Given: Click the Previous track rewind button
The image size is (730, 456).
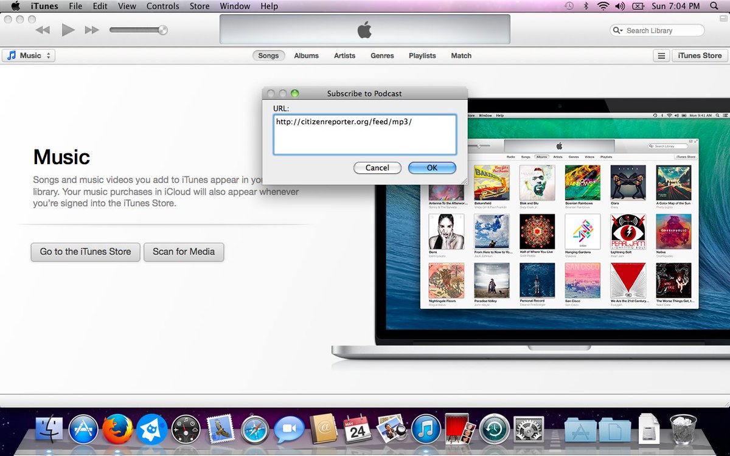Looking at the screenshot, I should tap(43, 30).
